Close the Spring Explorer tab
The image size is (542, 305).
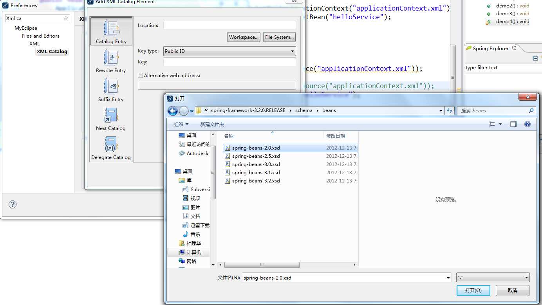click(514, 48)
